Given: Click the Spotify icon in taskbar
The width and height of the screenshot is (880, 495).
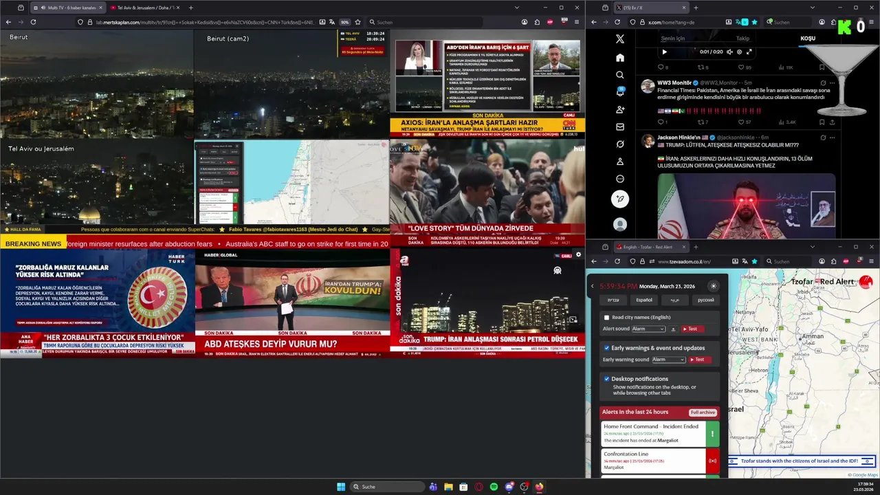Looking at the screenshot, I should click(494, 487).
